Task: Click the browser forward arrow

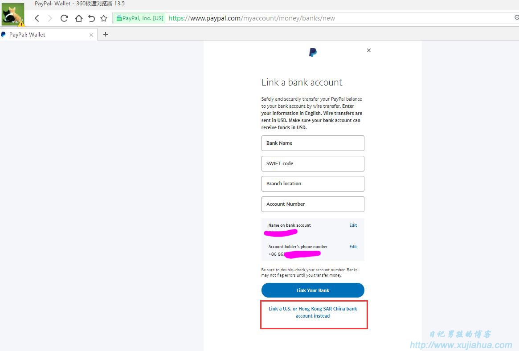Action: point(50,18)
